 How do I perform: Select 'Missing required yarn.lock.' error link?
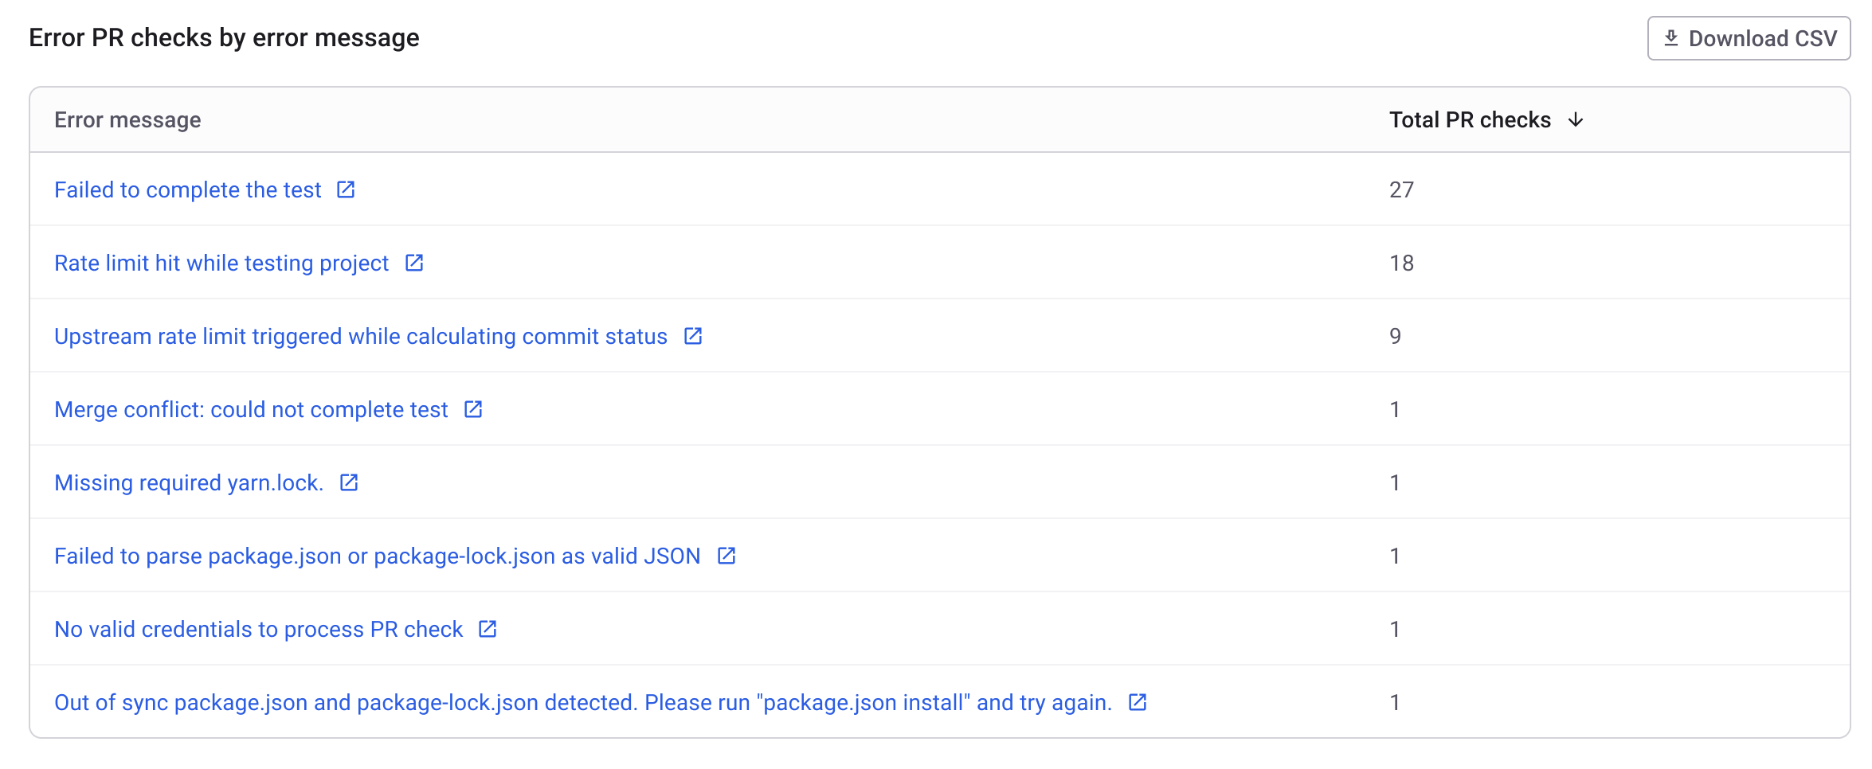[x=189, y=482]
